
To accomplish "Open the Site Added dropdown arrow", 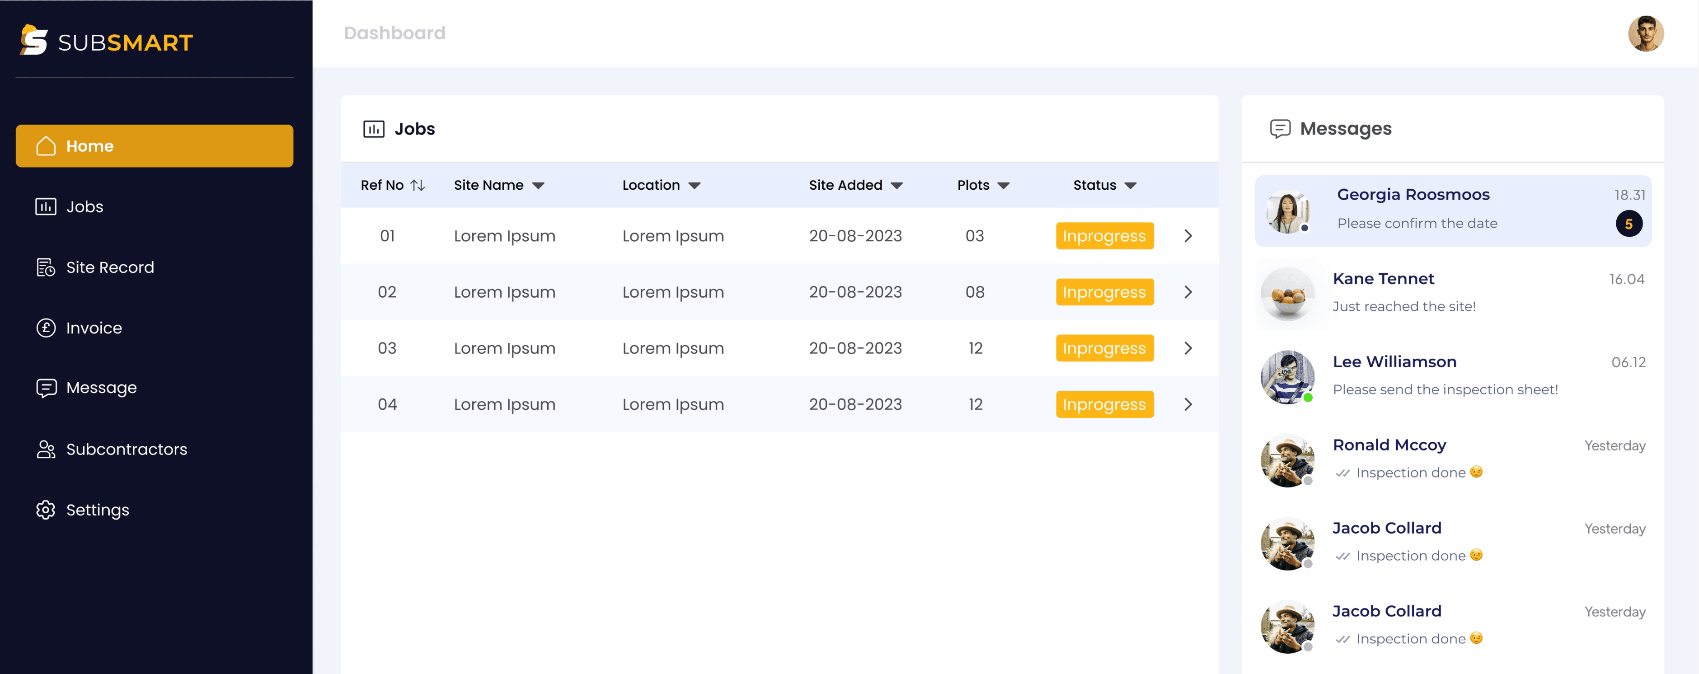I will coord(896,186).
